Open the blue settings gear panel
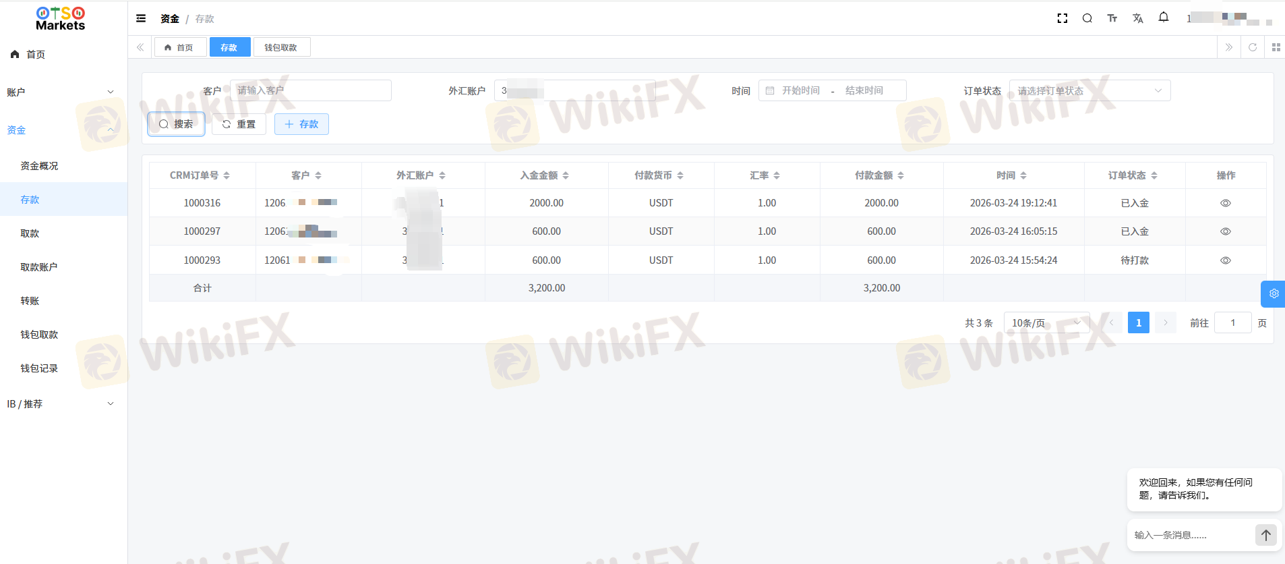The width and height of the screenshot is (1285, 564). coord(1274,293)
